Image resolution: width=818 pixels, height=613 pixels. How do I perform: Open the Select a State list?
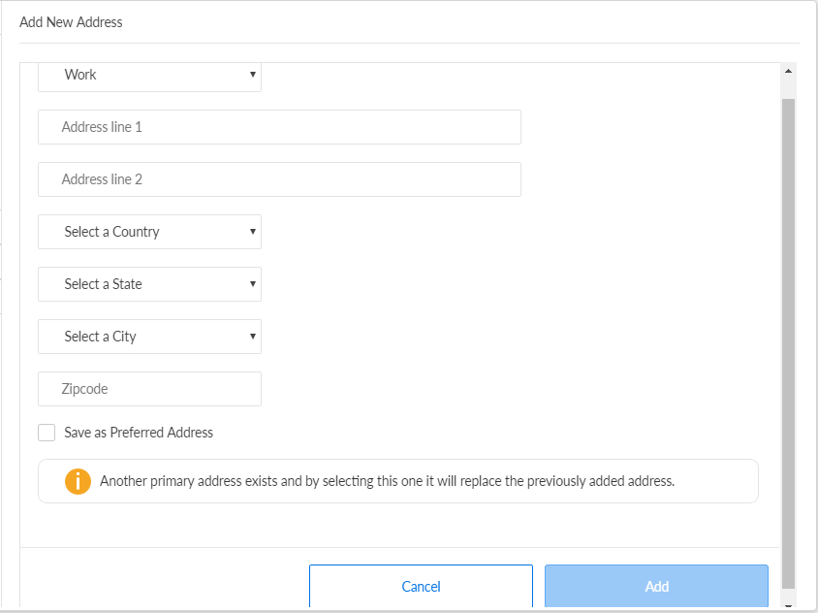coord(149,284)
